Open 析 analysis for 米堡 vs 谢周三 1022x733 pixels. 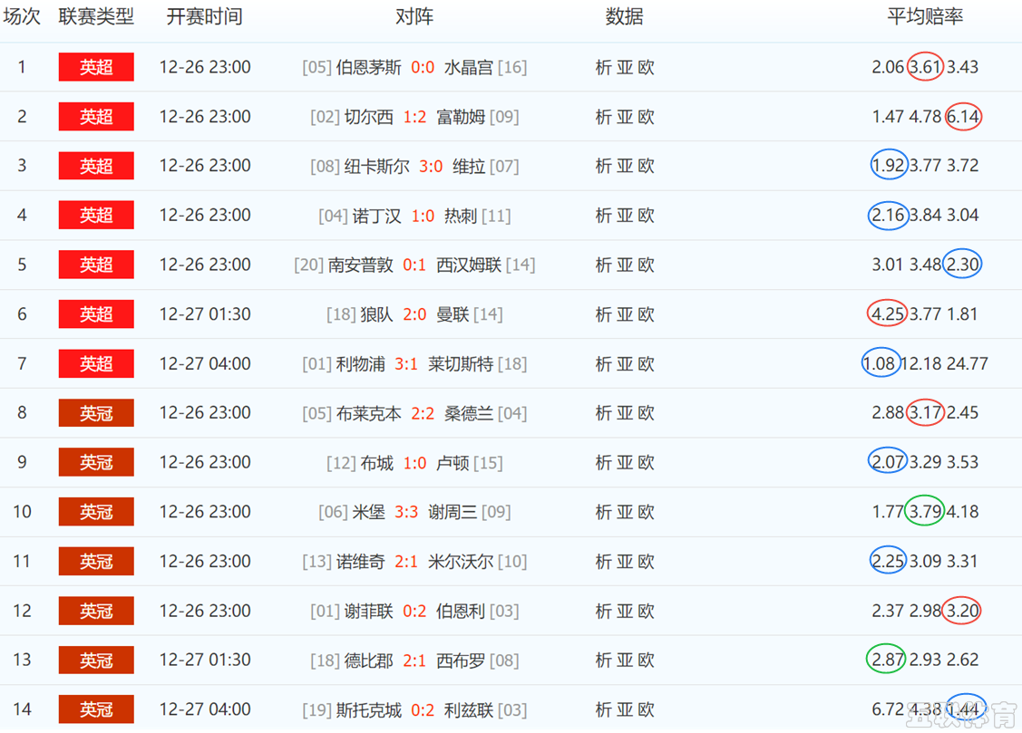[x=603, y=512]
